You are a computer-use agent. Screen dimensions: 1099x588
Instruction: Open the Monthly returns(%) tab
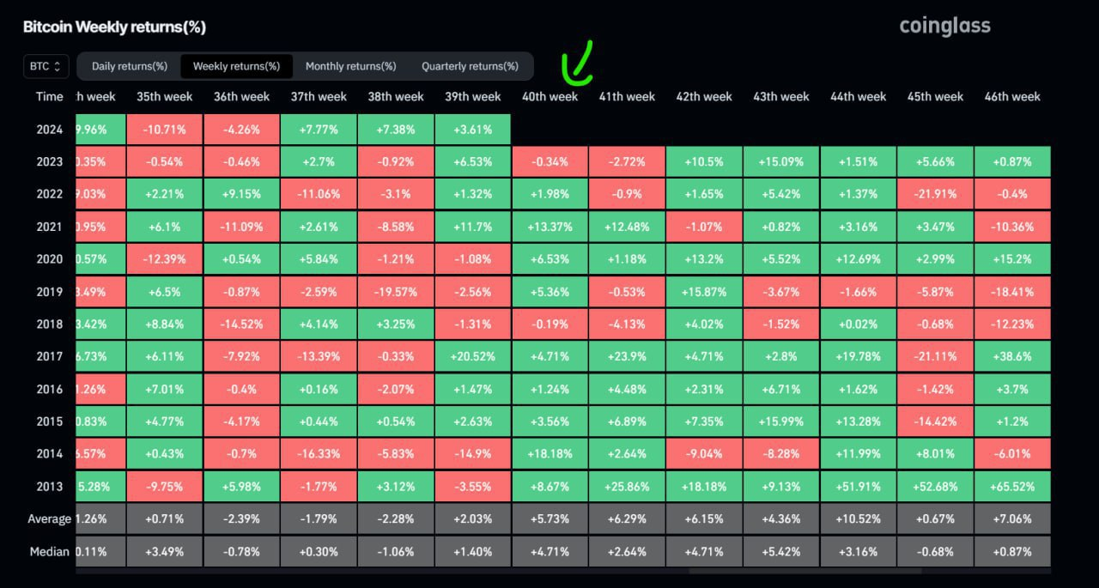[350, 66]
